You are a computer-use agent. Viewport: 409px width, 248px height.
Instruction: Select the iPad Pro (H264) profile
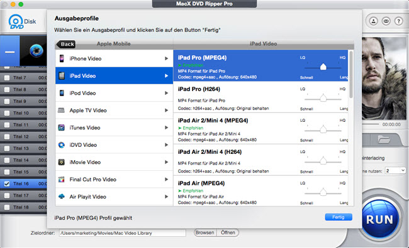pos(261,97)
